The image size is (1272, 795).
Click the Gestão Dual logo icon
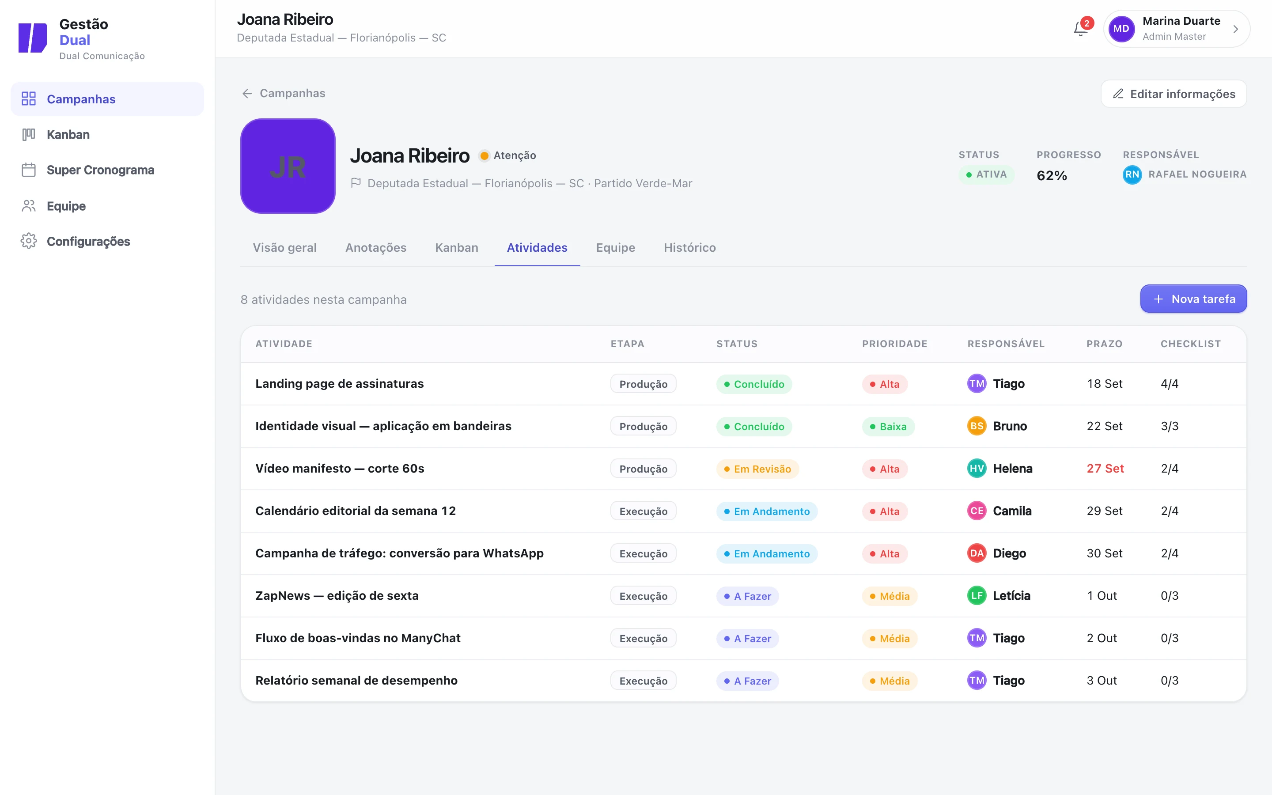(33, 38)
